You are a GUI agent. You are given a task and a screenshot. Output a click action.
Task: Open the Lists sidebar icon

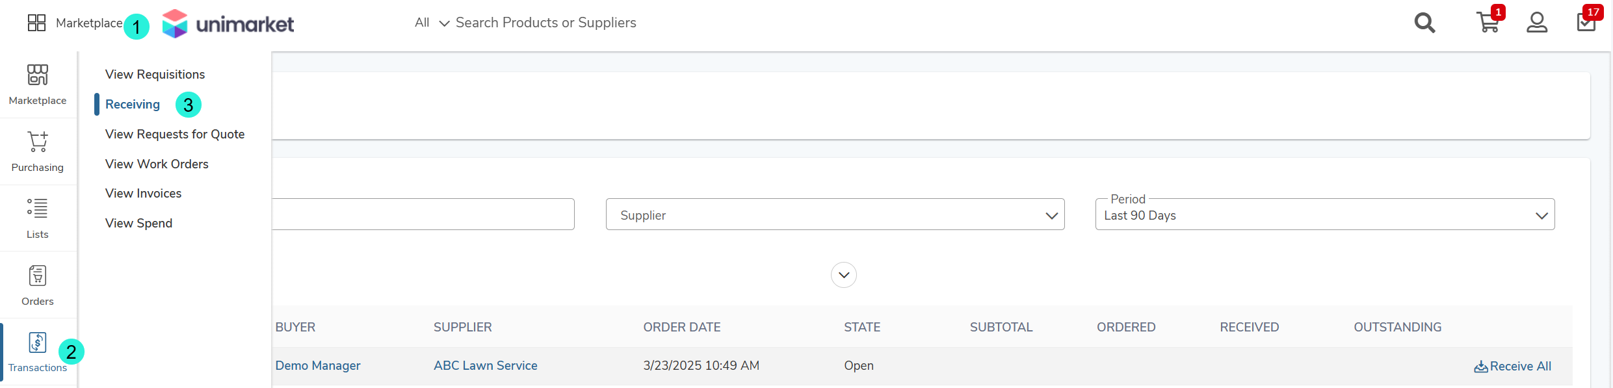pos(38,218)
